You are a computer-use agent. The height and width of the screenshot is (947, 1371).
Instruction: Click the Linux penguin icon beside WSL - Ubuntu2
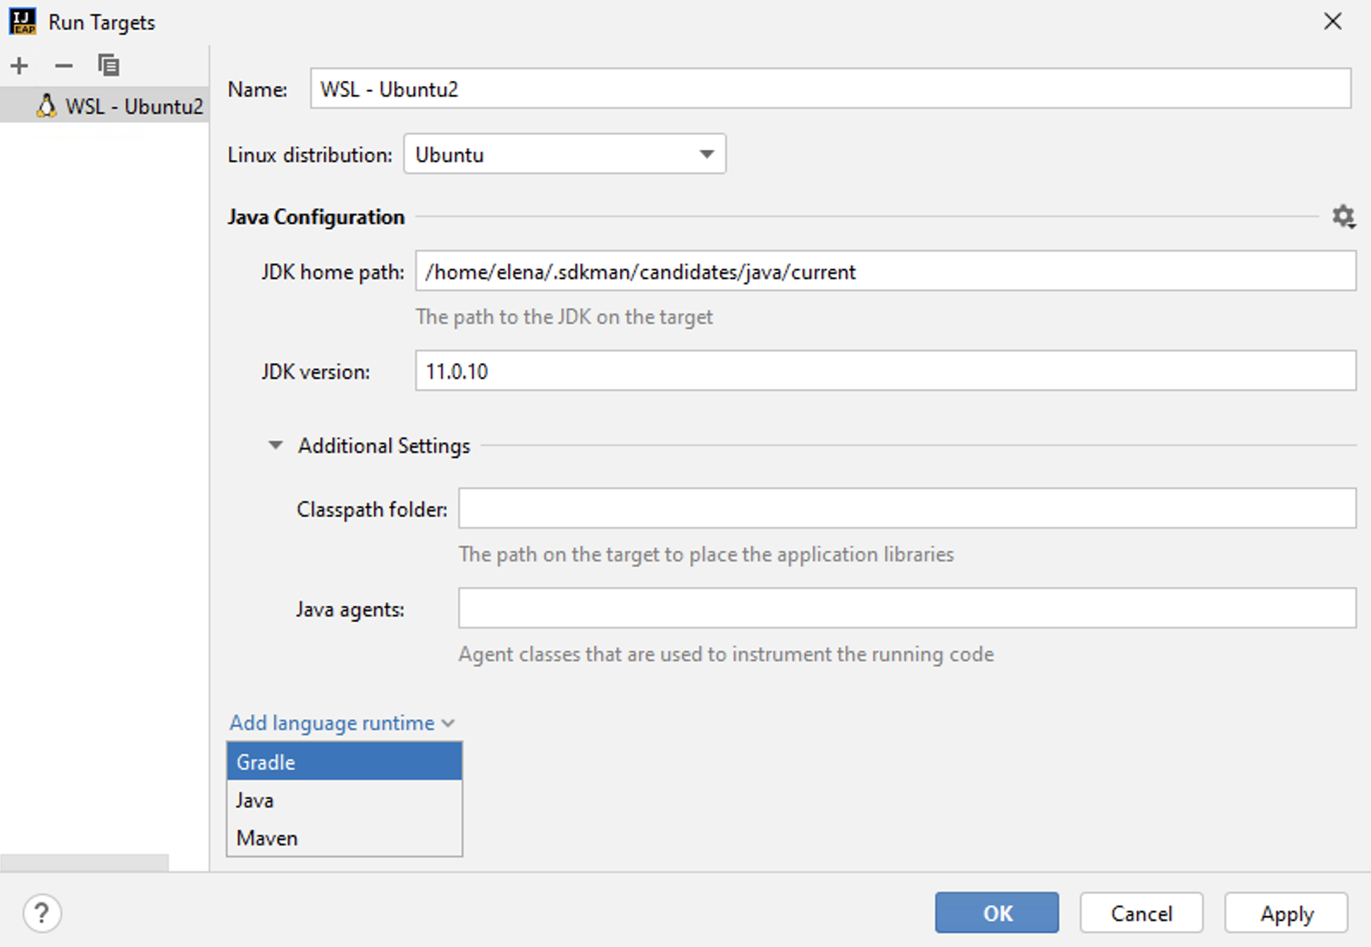tap(47, 106)
